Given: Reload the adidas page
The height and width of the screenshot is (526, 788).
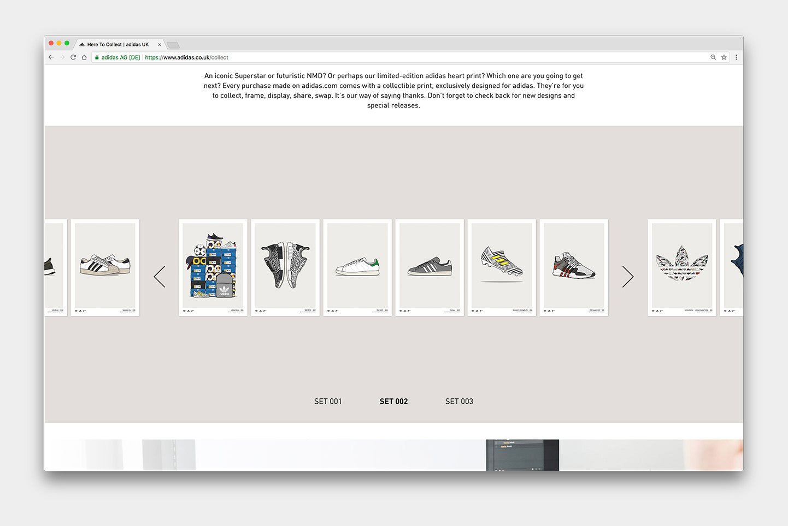Looking at the screenshot, I should point(73,57).
